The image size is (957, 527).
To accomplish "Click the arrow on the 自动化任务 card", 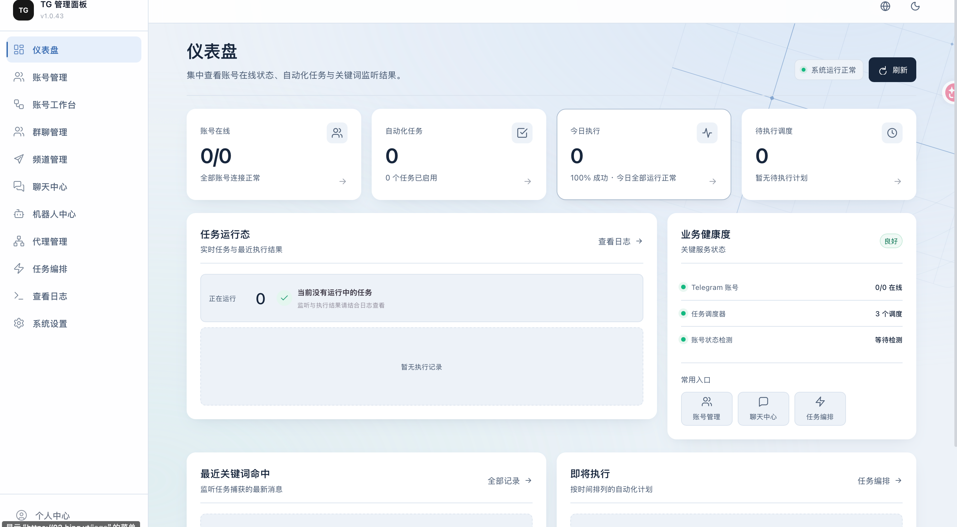I will coord(528,181).
